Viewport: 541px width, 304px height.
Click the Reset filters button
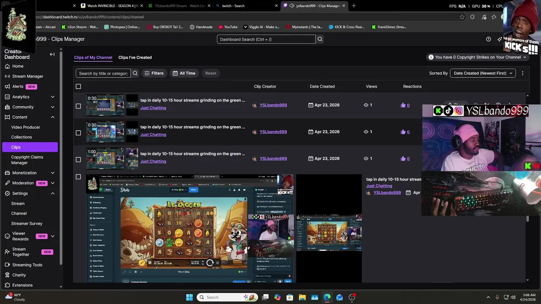(210, 73)
